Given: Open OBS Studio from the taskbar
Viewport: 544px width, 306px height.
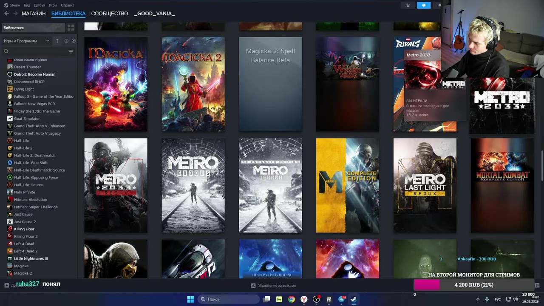Looking at the screenshot, I should tap(317, 299).
